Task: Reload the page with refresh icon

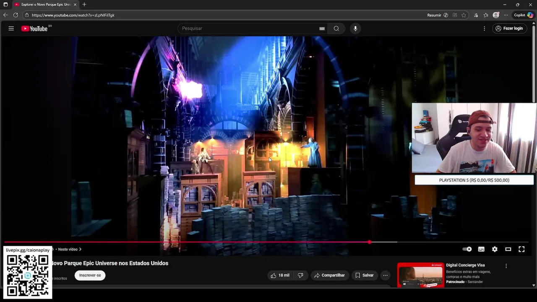Action: (16, 15)
